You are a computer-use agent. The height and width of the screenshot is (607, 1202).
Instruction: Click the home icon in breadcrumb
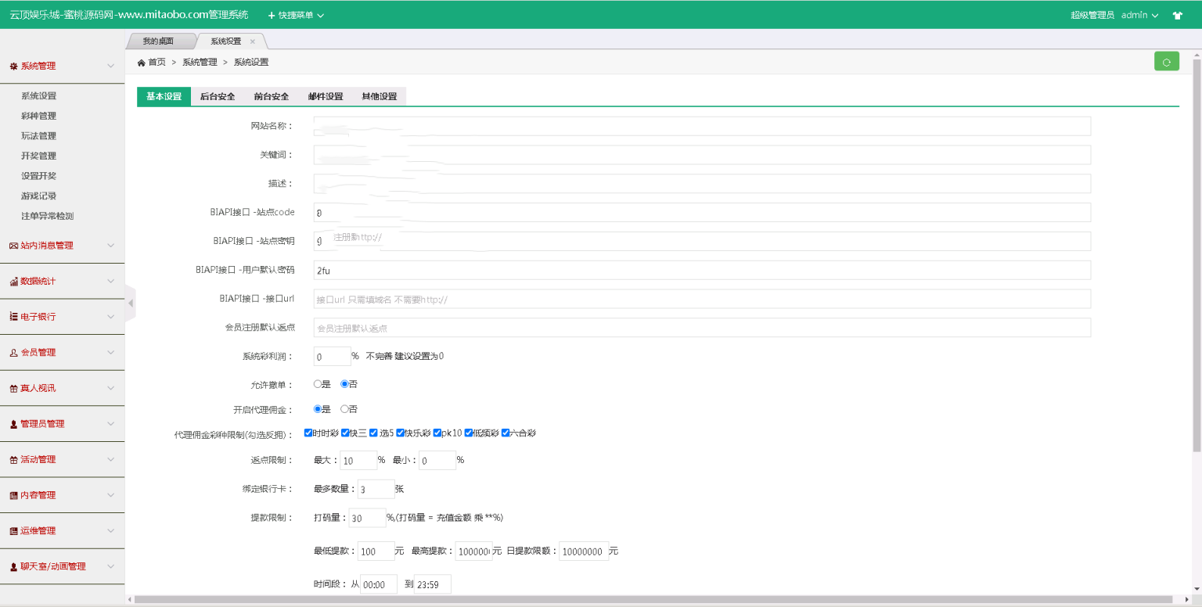pyautogui.click(x=141, y=62)
